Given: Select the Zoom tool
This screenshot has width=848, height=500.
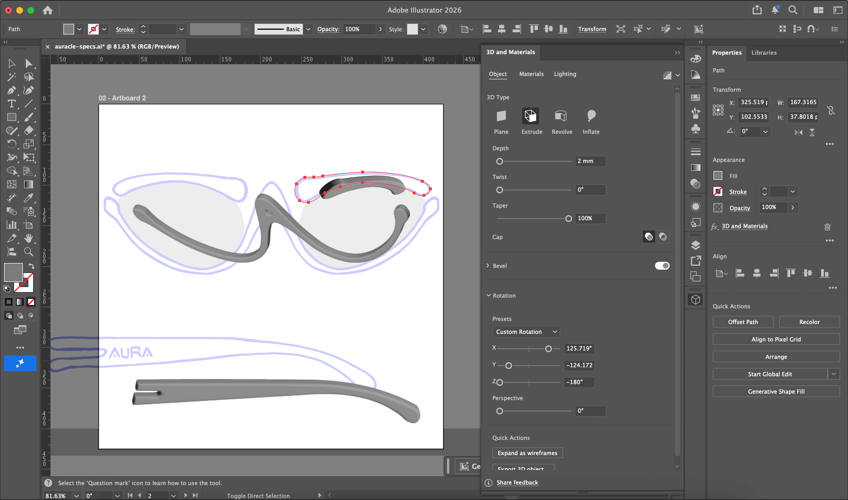Looking at the screenshot, I should pos(29,252).
